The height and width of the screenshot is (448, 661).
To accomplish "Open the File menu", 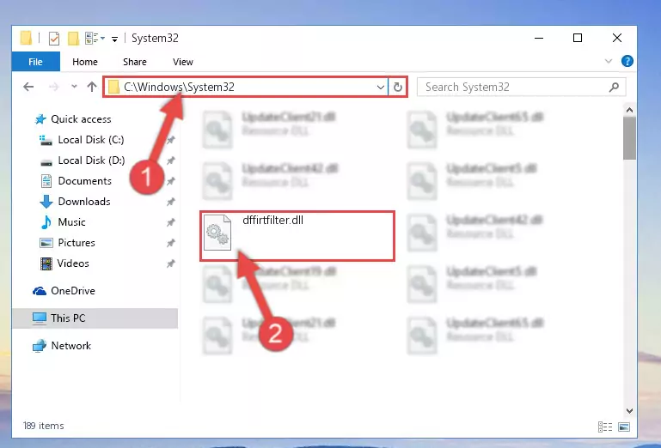I will click(36, 62).
